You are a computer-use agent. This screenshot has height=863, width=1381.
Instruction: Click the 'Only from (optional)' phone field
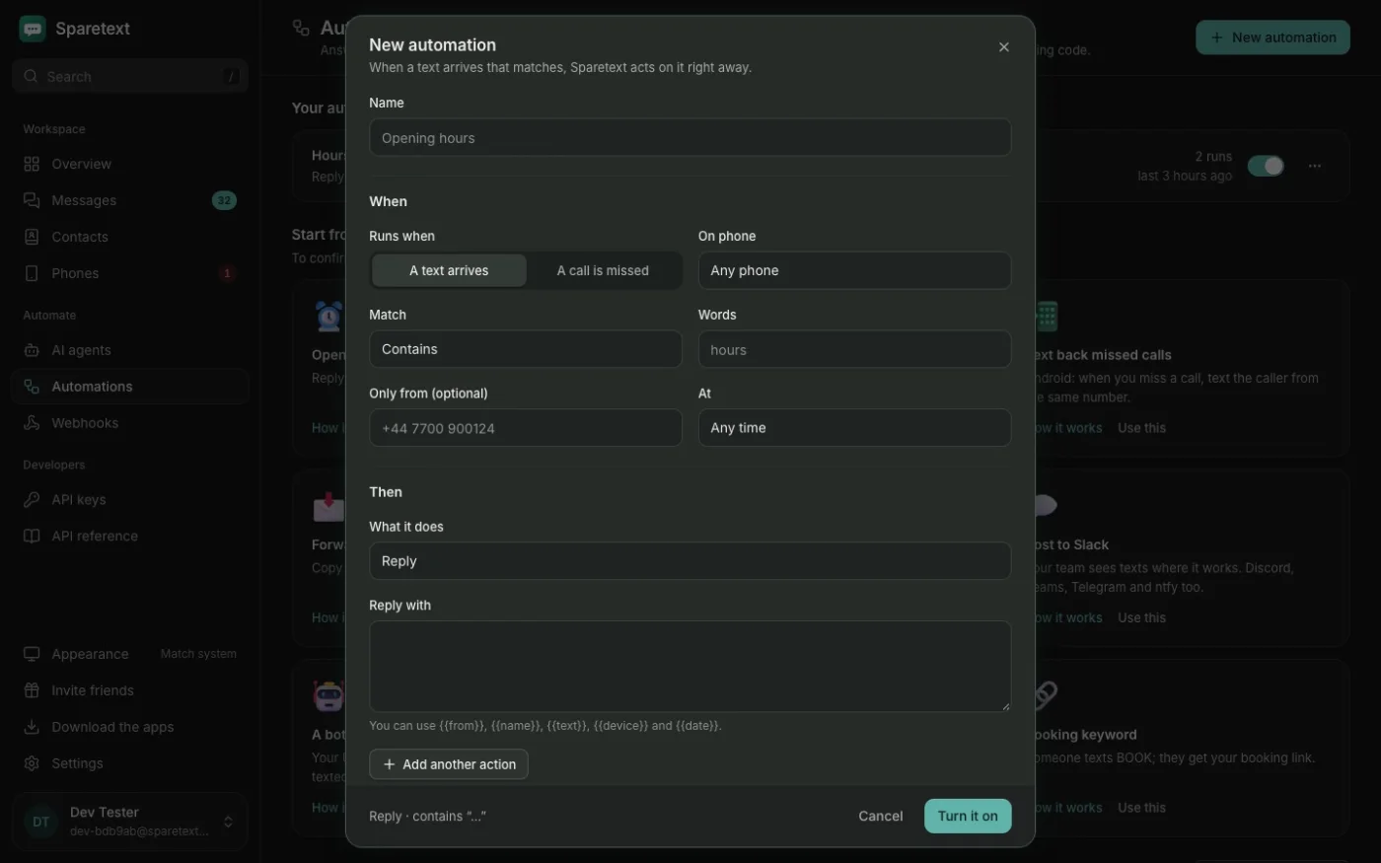(525, 428)
